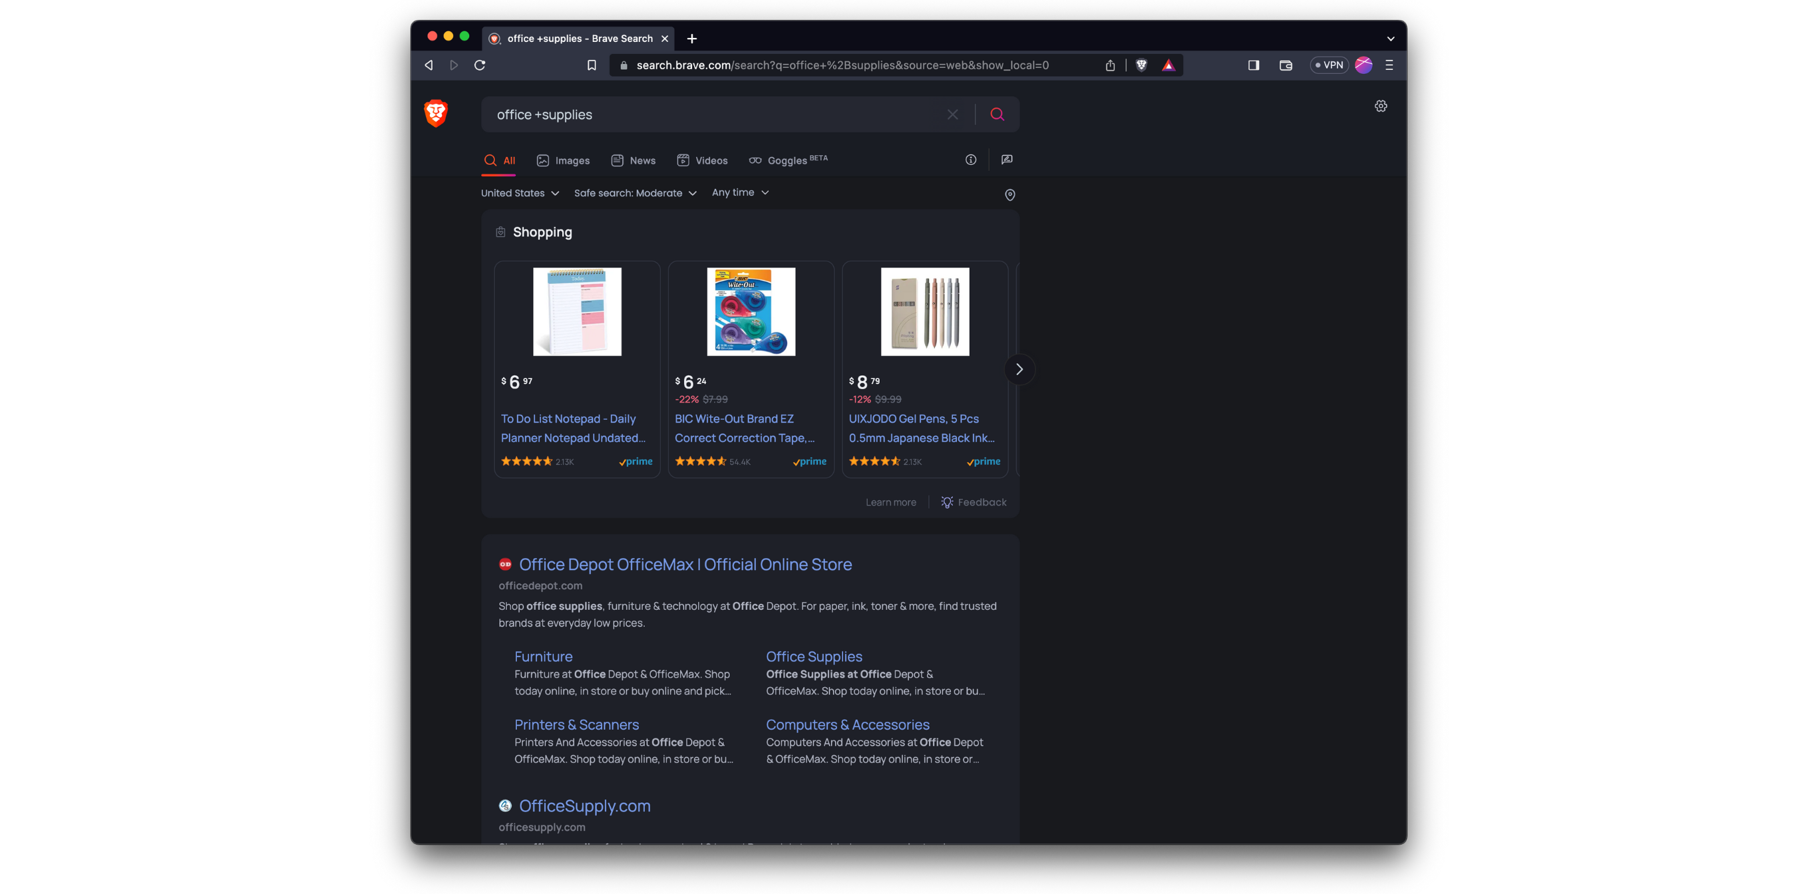
Task: Open the Safe search: Moderate dropdown
Action: (634, 193)
